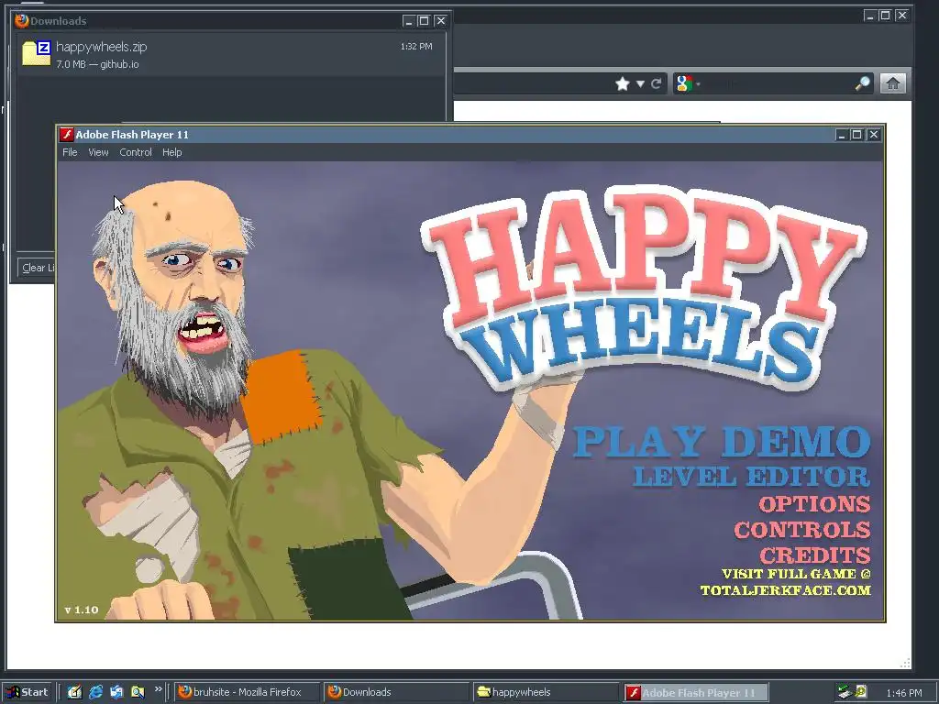Viewport: 939px width, 704px height.
Task: Click the Flash Player title bar icon
Action: point(66,135)
